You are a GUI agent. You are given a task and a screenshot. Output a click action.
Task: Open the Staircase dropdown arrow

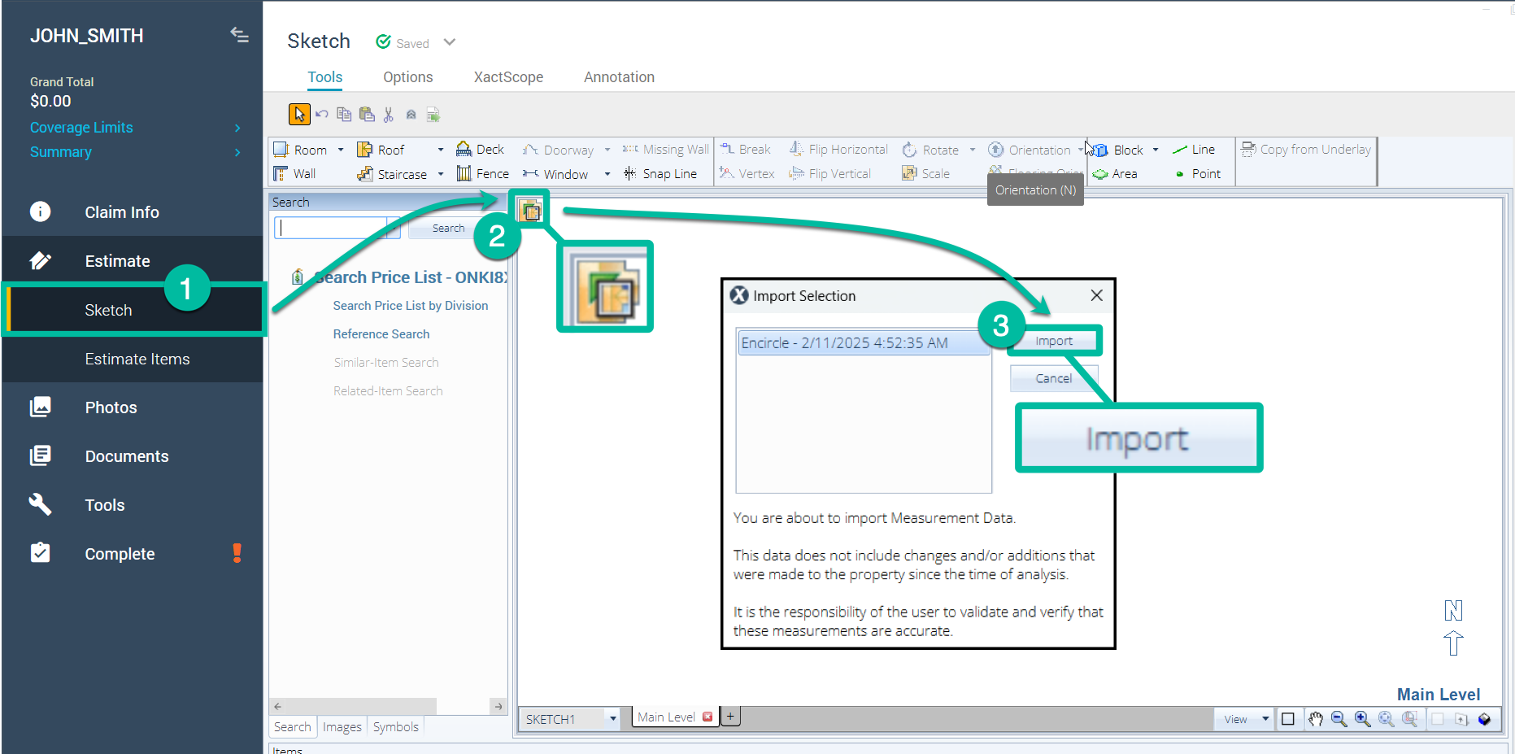[441, 174]
